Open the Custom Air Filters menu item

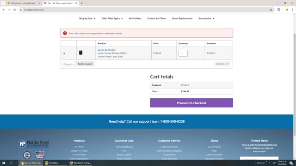(156, 18)
